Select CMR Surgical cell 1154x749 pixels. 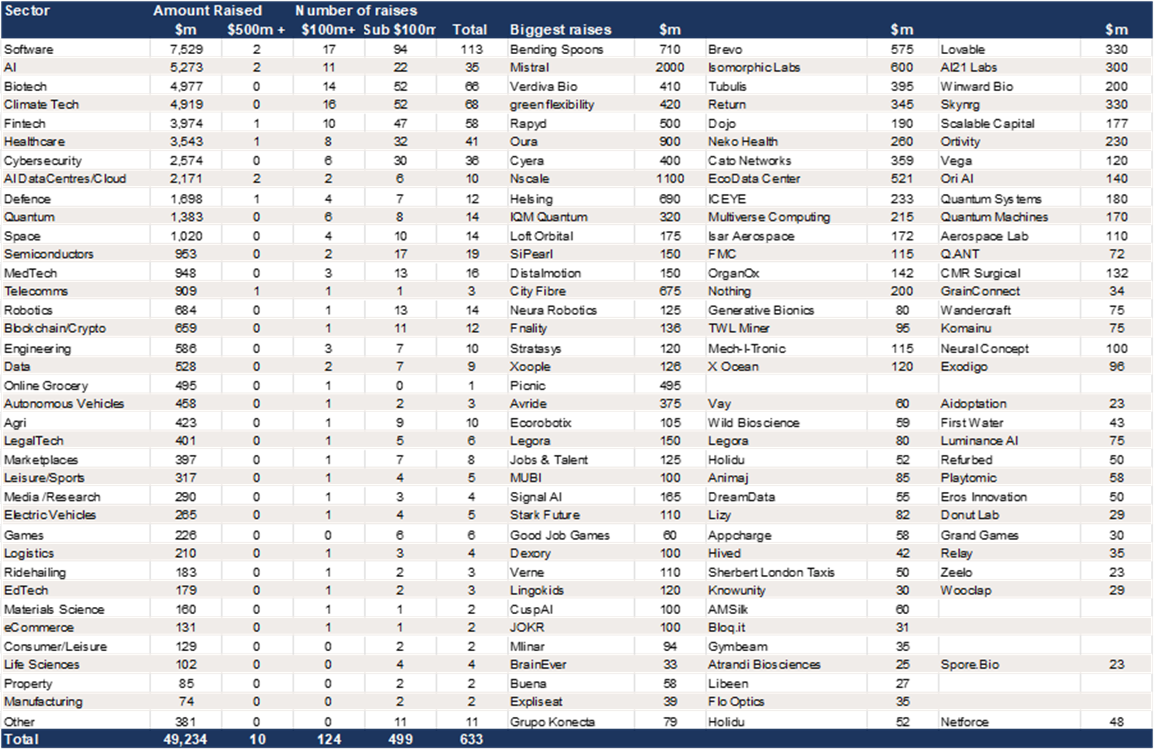(980, 273)
